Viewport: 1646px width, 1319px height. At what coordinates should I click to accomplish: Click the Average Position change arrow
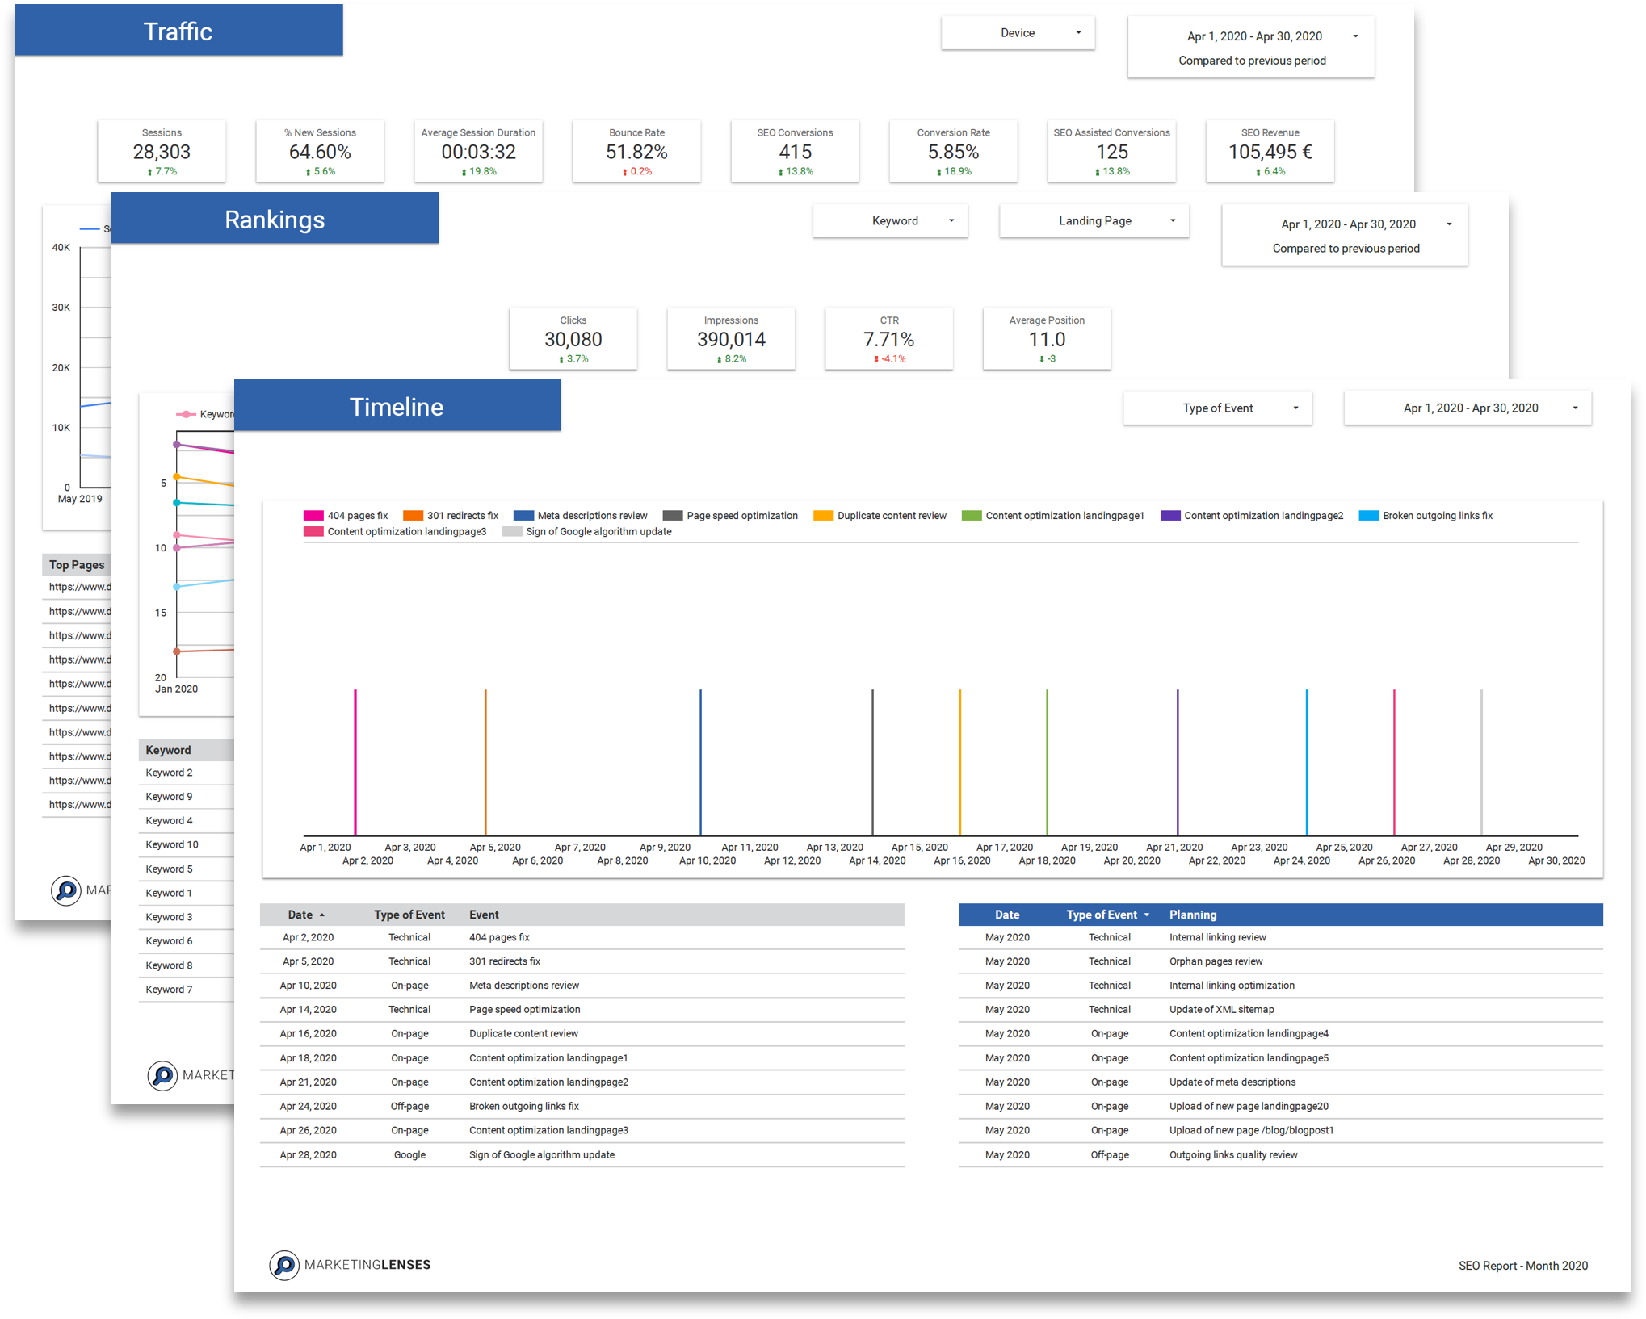(x=1042, y=359)
